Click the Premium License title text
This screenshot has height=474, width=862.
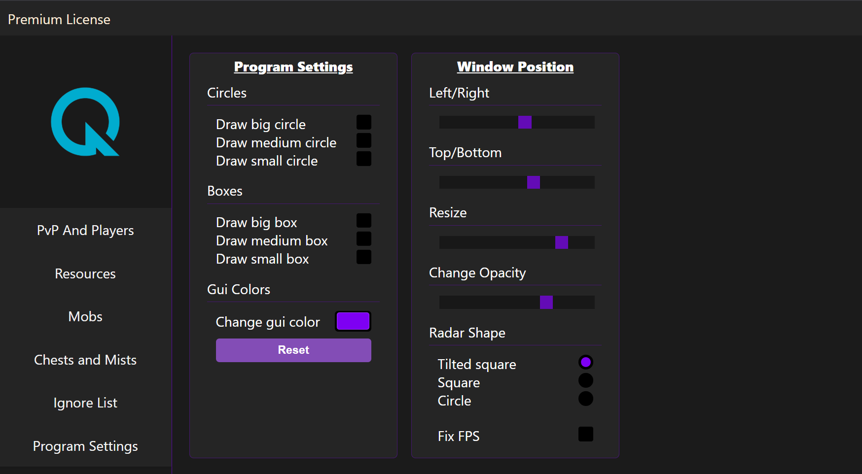click(x=59, y=19)
